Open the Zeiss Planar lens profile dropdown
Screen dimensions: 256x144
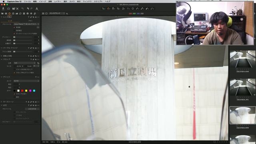[x=26, y=24]
